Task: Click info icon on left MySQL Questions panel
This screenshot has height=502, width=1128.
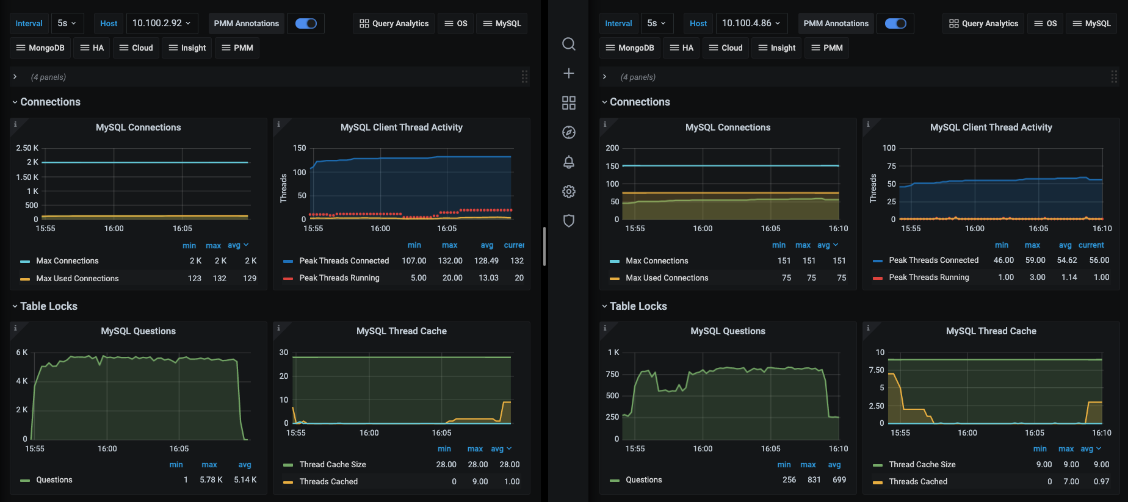Action: (x=15, y=328)
